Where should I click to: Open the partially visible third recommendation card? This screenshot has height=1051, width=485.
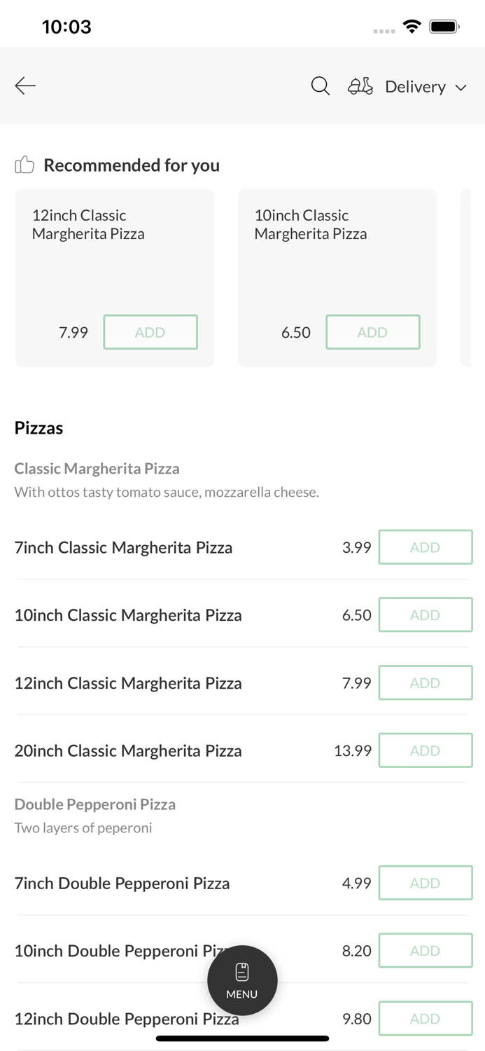click(473, 277)
